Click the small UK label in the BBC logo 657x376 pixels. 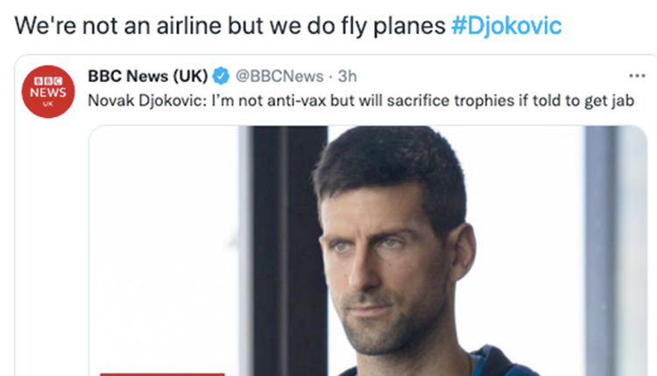pyautogui.click(x=48, y=104)
